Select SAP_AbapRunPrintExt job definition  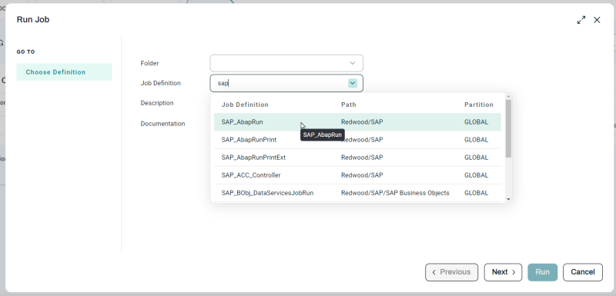pyautogui.click(x=357, y=157)
